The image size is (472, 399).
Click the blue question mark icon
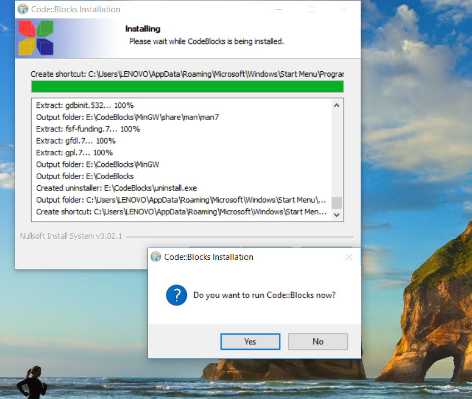point(176,295)
